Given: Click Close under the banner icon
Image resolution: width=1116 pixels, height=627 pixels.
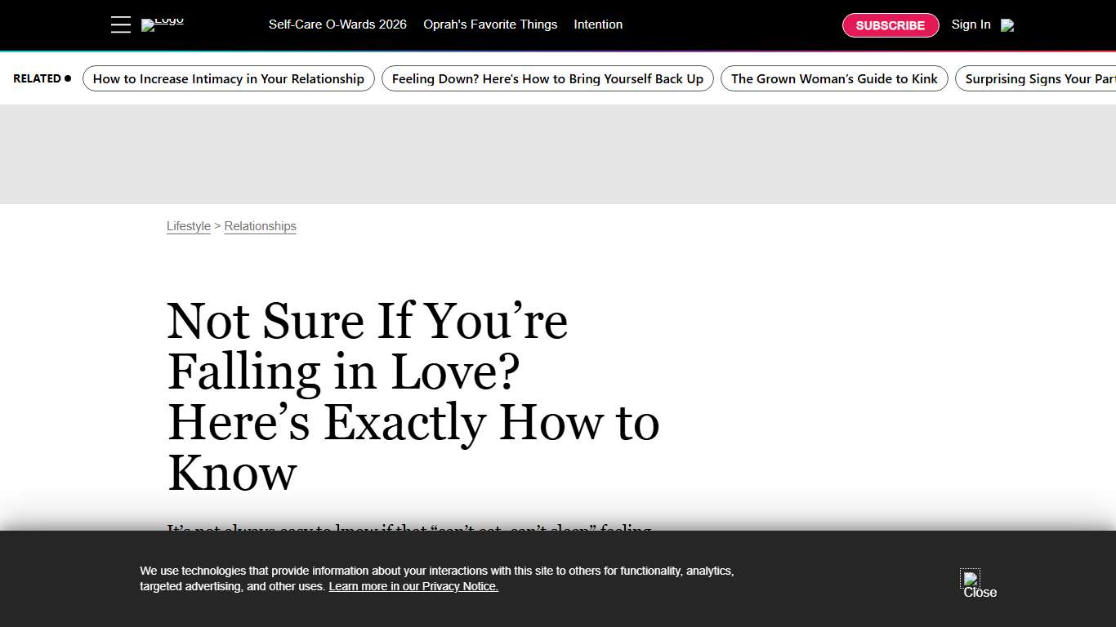Looking at the screenshot, I should (979, 593).
